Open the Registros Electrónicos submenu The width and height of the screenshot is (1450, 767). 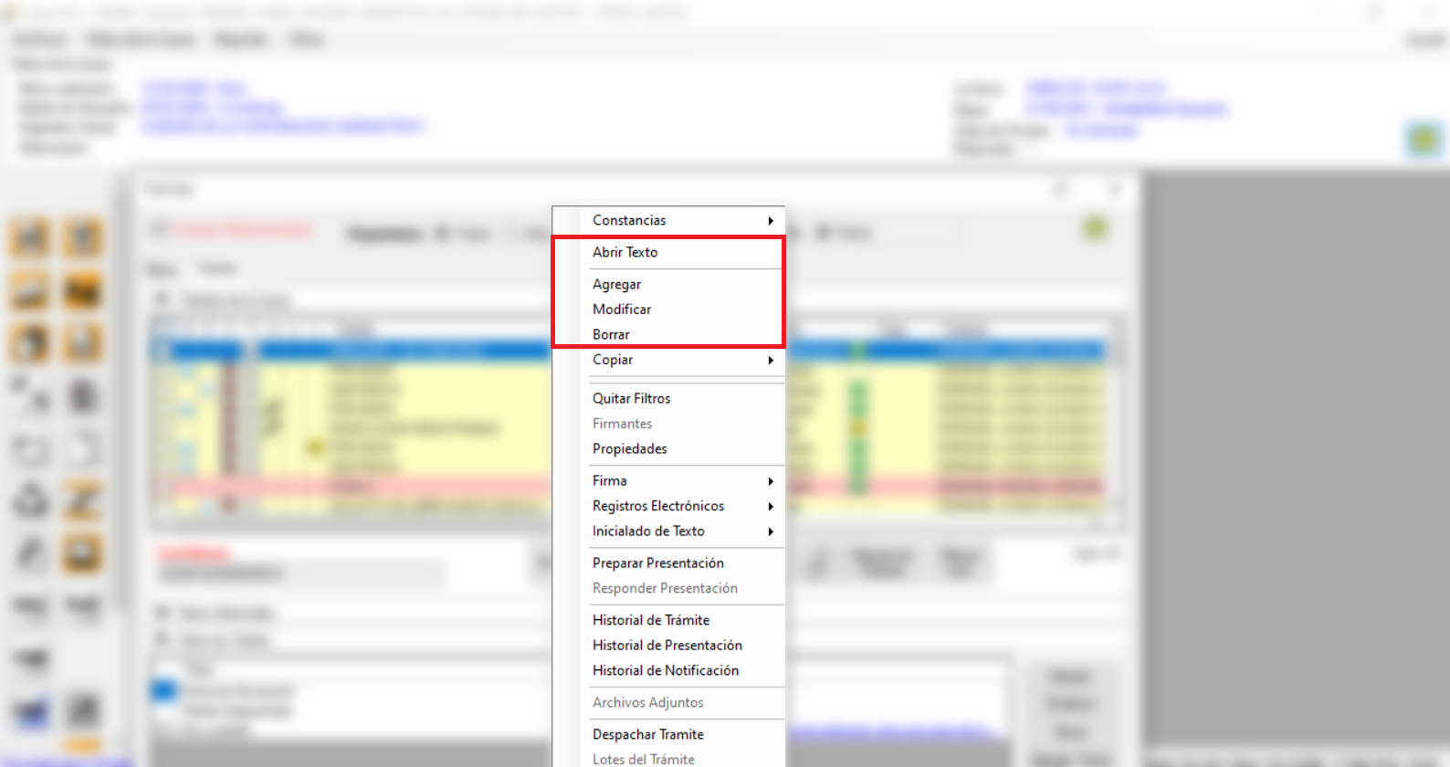pyautogui.click(x=657, y=506)
